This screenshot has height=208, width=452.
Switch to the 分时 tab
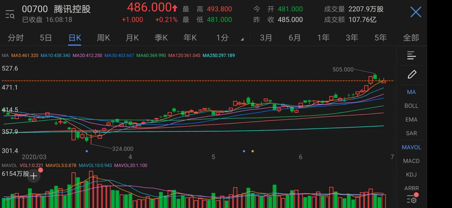point(16,38)
